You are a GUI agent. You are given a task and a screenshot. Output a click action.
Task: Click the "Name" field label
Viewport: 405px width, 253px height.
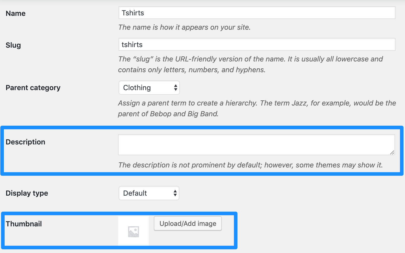16,14
